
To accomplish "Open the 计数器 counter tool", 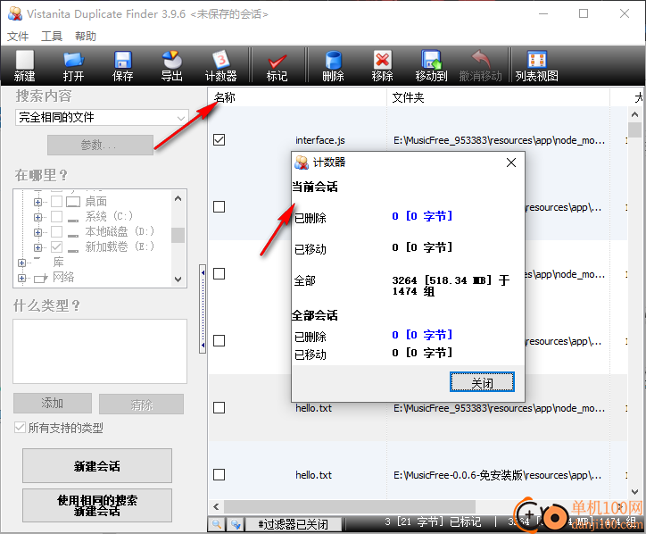I will [220, 65].
